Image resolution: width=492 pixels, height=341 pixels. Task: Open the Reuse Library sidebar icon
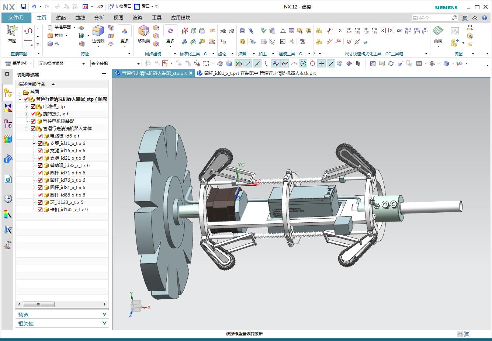tap(8, 139)
